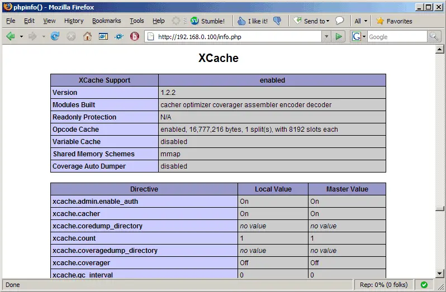Open the back history dropdown arrow
This screenshot has width=446, height=292.
point(22,36)
